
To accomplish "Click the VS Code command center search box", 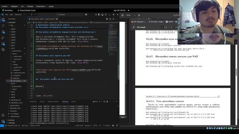I will (x=60, y=15).
